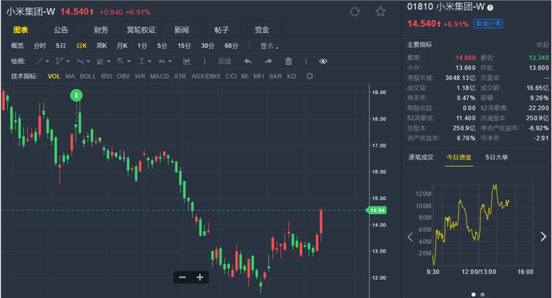Toggle drawing visibility with the eye icon
The width and height of the screenshot is (552, 298).
pos(323,61)
